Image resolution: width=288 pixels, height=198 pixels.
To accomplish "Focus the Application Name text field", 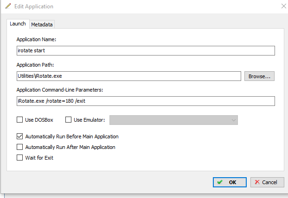I will pos(146,50).
